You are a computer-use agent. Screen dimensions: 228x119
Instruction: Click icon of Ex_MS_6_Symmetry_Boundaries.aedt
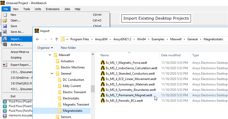103,90
